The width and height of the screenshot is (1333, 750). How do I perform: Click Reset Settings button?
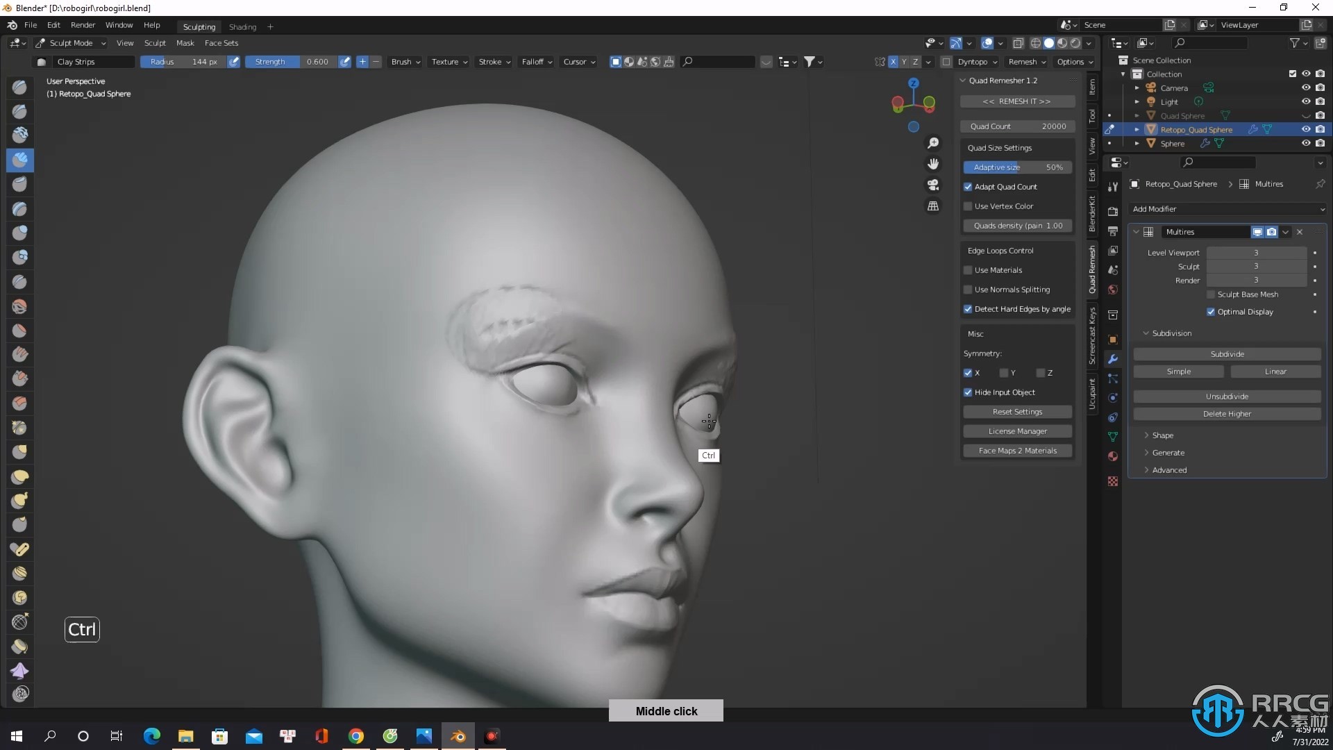pyautogui.click(x=1017, y=412)
